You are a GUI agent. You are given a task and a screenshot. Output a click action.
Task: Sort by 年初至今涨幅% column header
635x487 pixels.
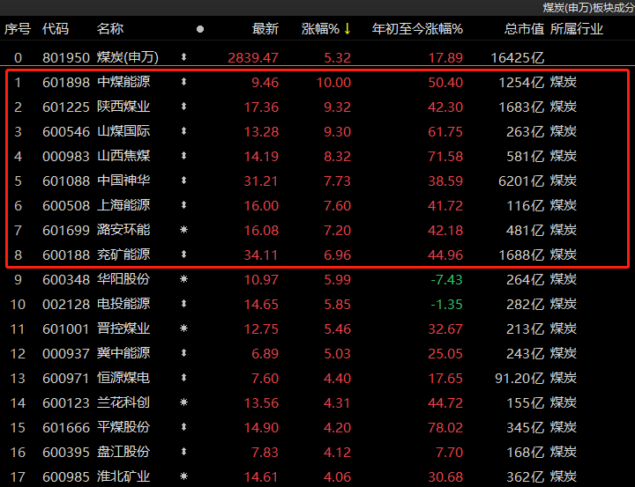[x=417, y=29]
